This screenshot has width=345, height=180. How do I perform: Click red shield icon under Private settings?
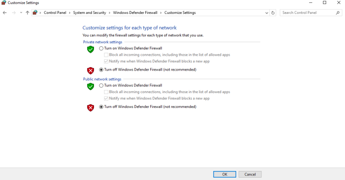click(90, 71)
